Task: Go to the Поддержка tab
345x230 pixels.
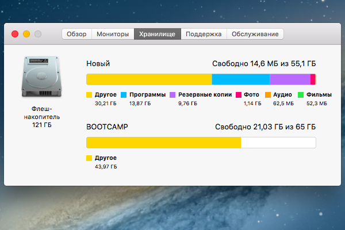Action: pyautogui.click(x=204, y=34)
